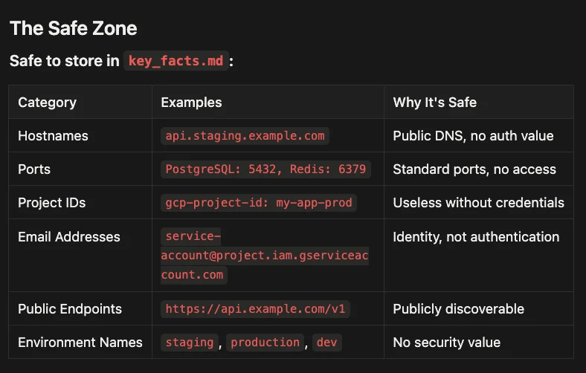
Task: Click the "Standard ports, no access" text
Action: coord(474,169)
